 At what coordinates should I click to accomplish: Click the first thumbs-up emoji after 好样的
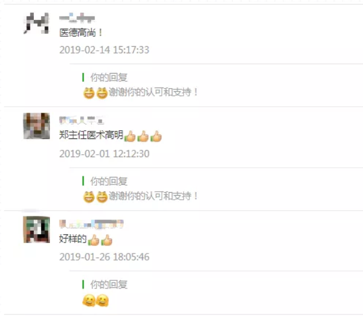click(94, 240)
